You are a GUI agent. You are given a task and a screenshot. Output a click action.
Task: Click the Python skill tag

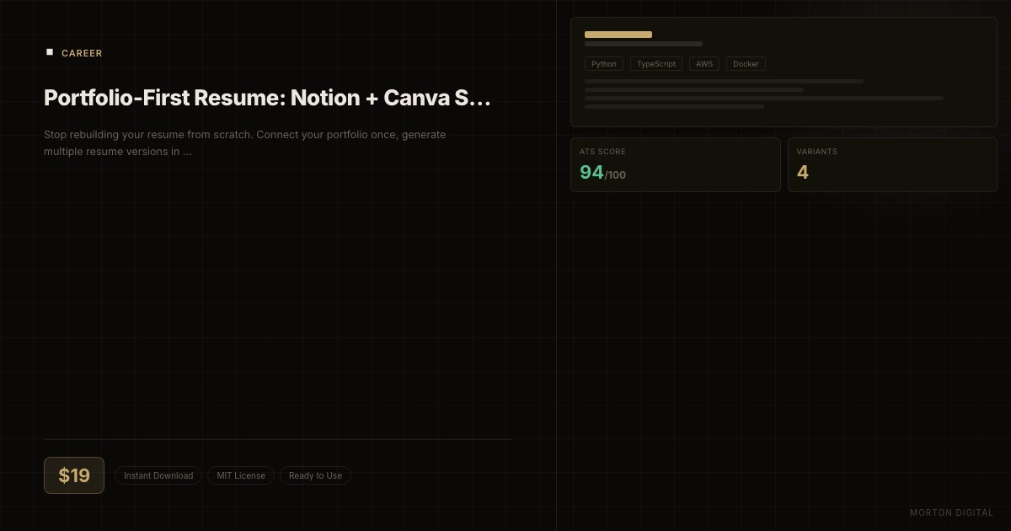[604, 64]
